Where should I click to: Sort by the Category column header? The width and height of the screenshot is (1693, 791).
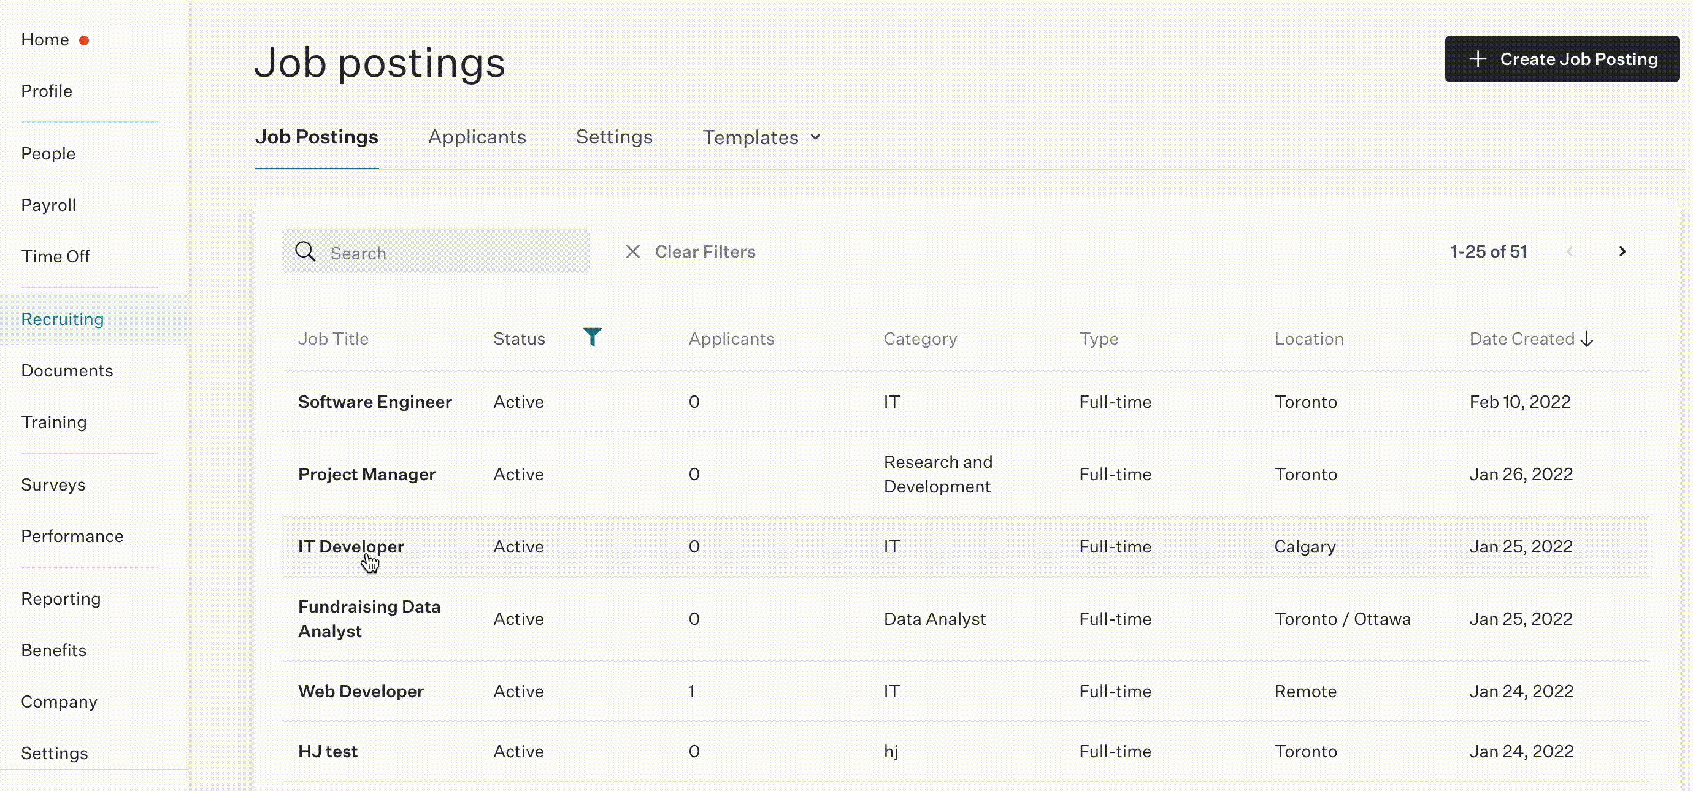coord(920,339)
